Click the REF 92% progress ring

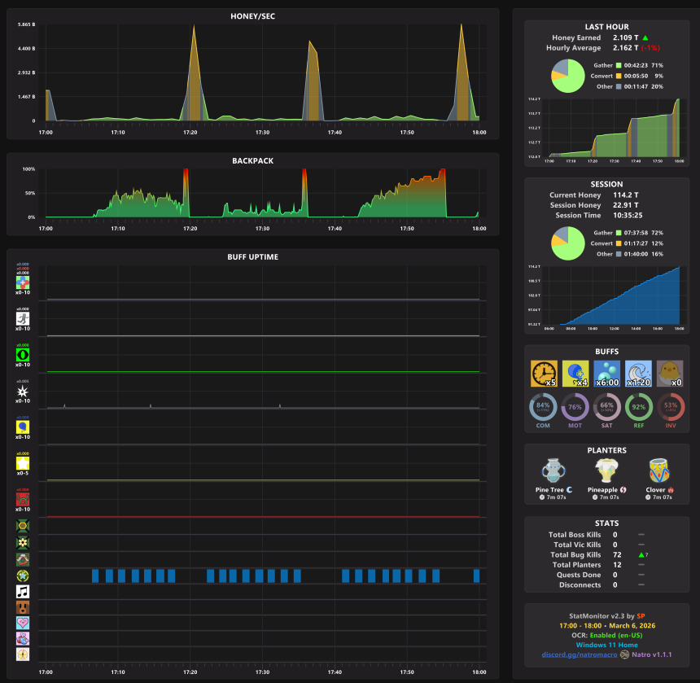point(639,407)
